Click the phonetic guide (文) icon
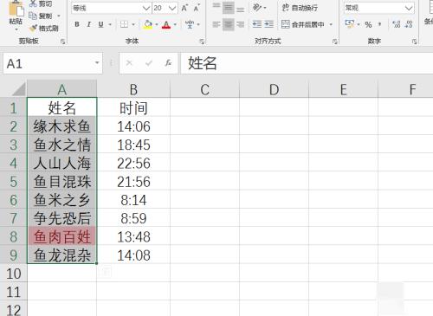 pyautogui.click(x=190, y=24)
